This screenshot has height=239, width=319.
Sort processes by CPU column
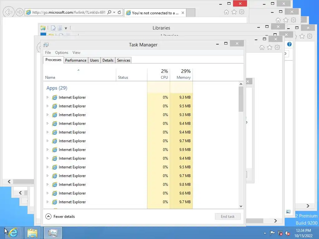[x=159, y=75]
